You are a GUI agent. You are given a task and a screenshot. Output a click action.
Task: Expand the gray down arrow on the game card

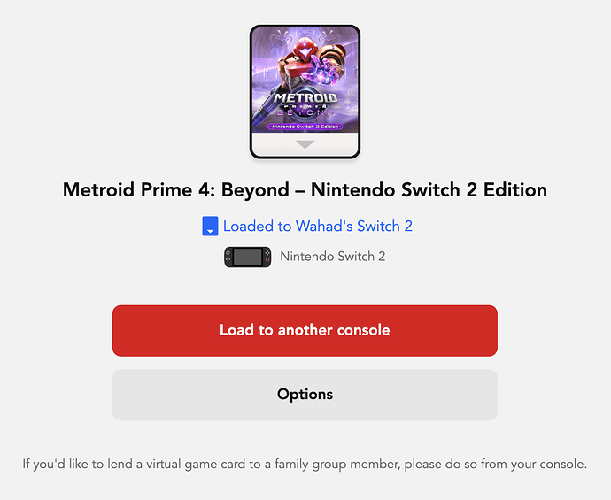coord(305,144)
